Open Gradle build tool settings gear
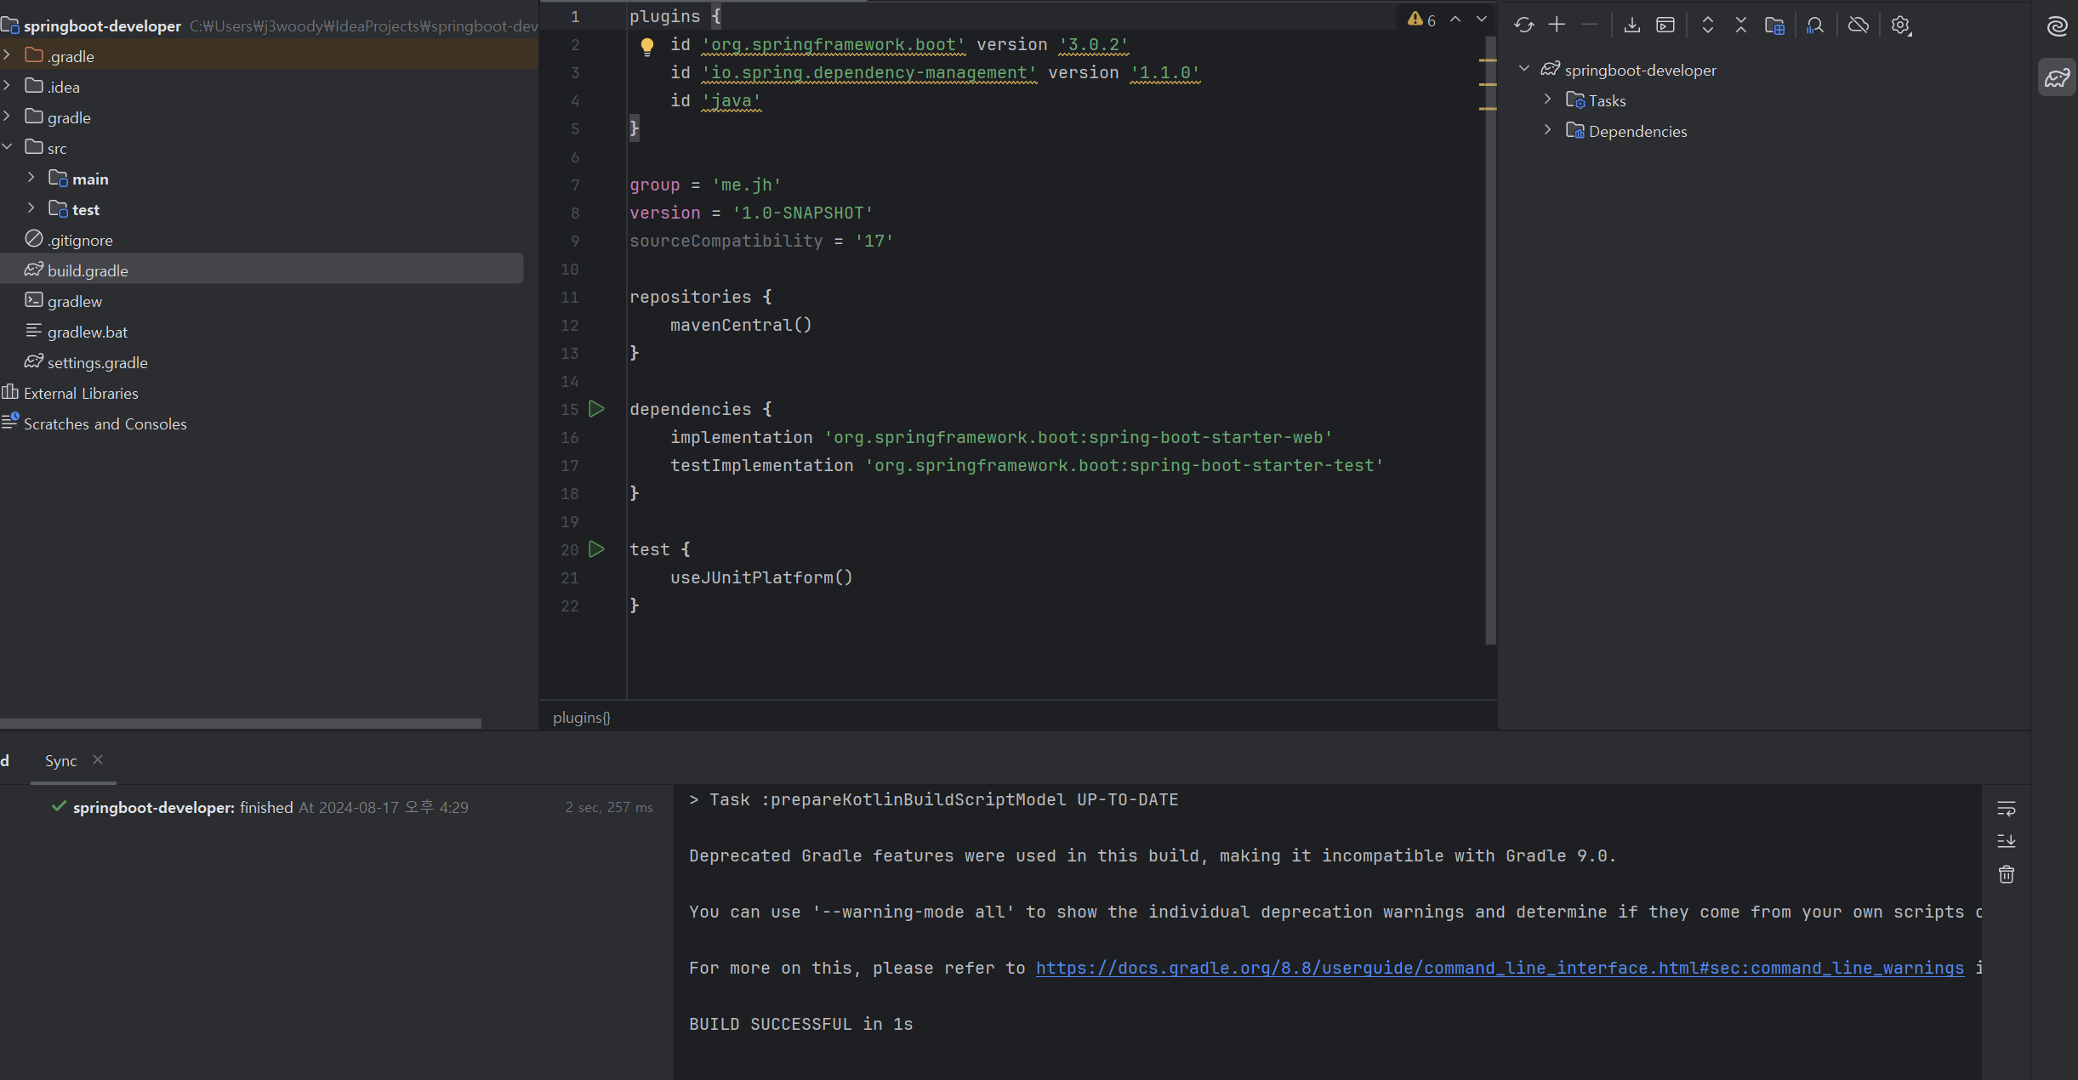Screen dimensions: 2078x1080 click(x=1900, y=26)
